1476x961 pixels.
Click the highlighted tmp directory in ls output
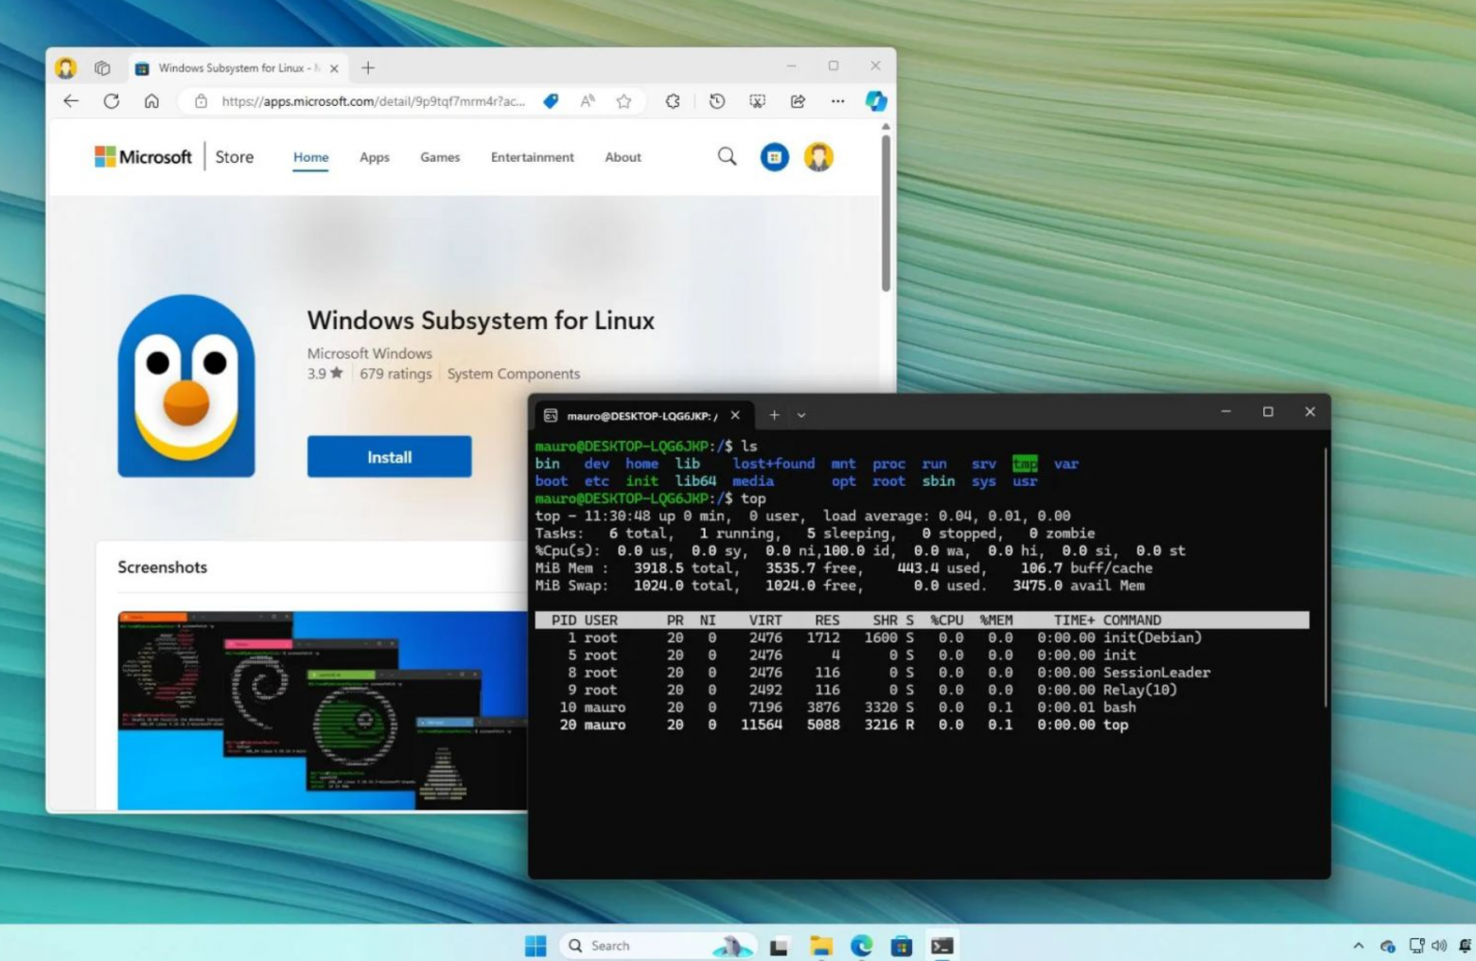point(1025,463)
